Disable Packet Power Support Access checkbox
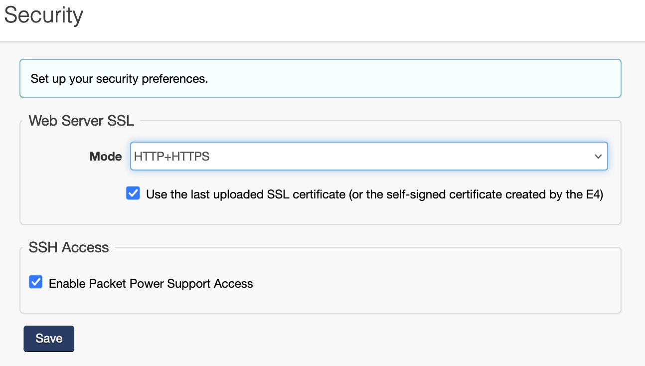This screenshot has width=645, height=366. (35, 283)
